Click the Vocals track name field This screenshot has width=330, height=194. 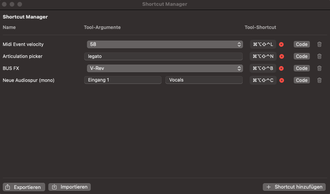click(x=204, y=80)
